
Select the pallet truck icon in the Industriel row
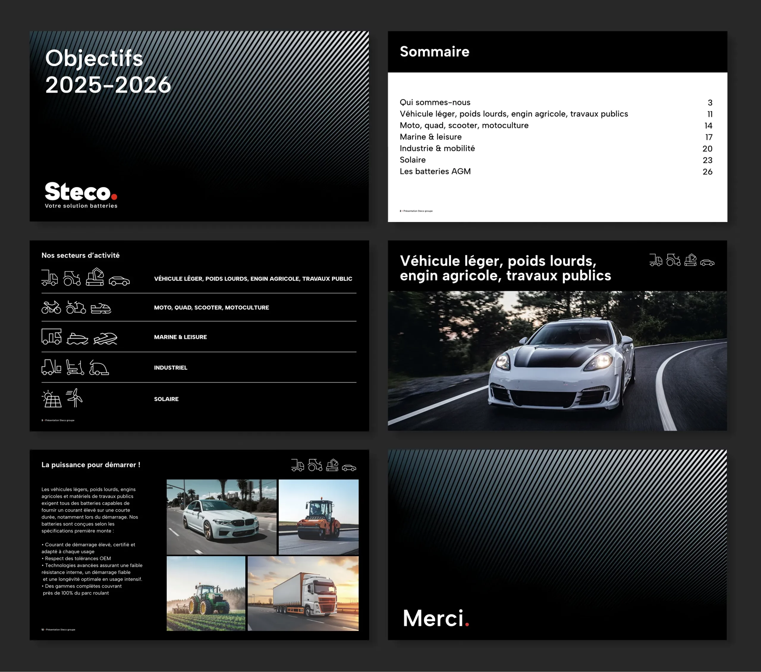point(75,367)
